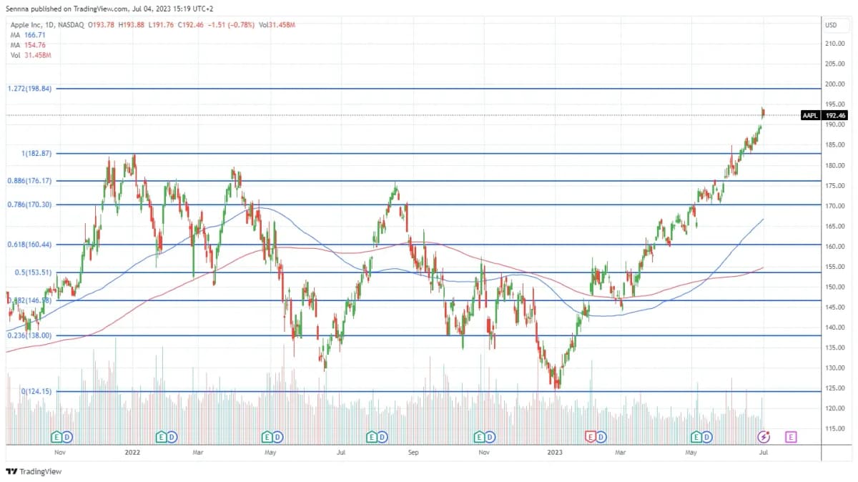The height and width of the screenshot is (482, 858).
Task: Open the D dividend marker for February 2022
Action: click(172, 436)
